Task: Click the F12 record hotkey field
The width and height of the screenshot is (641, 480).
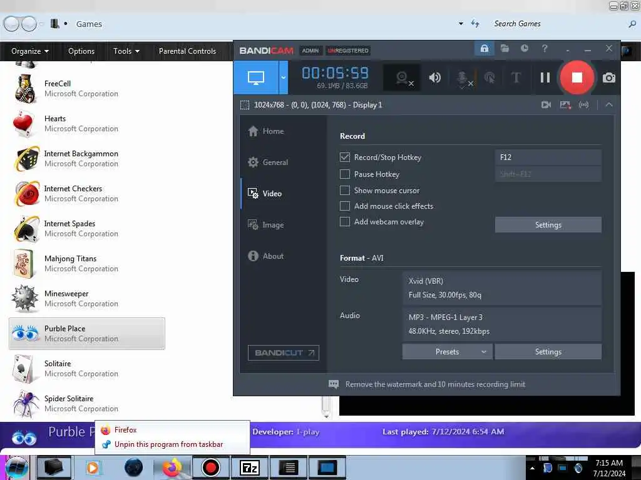Action: pos(548,157)
